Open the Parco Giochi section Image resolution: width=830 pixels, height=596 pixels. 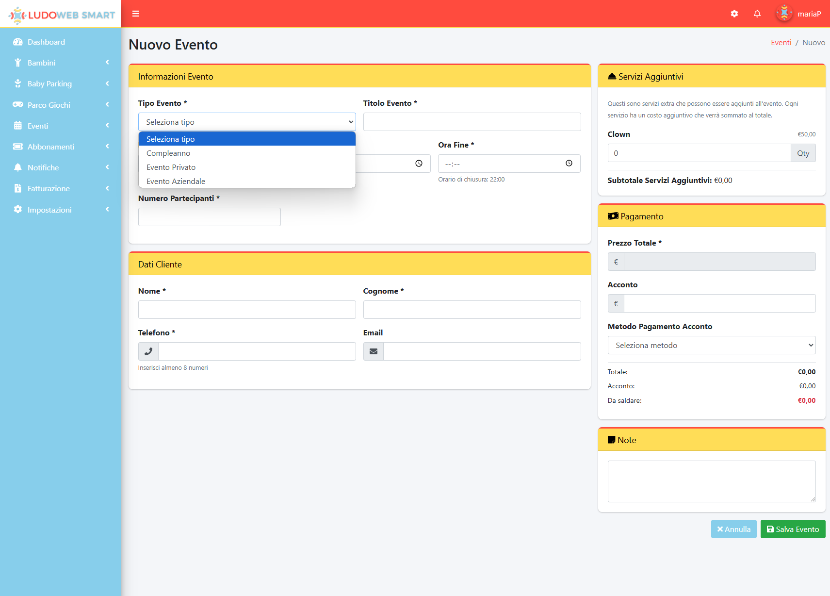49,104
